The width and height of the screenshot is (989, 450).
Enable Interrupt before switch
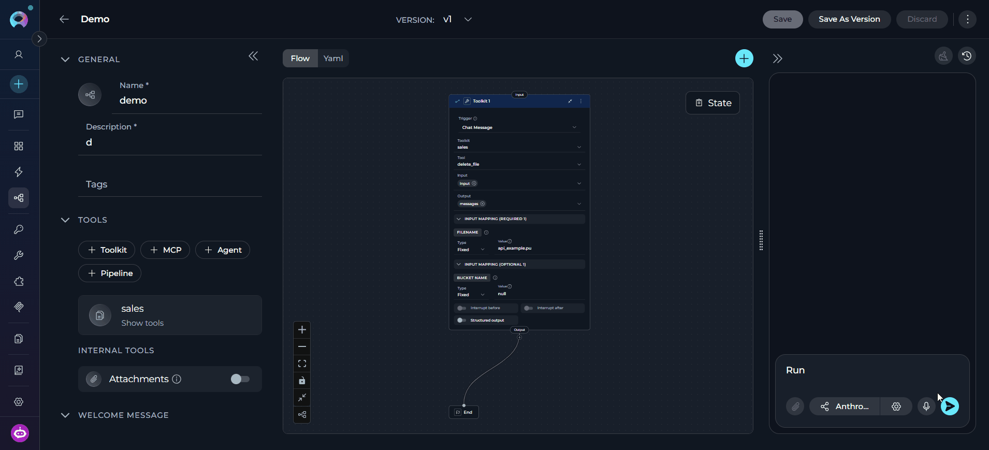click(461, 308)
